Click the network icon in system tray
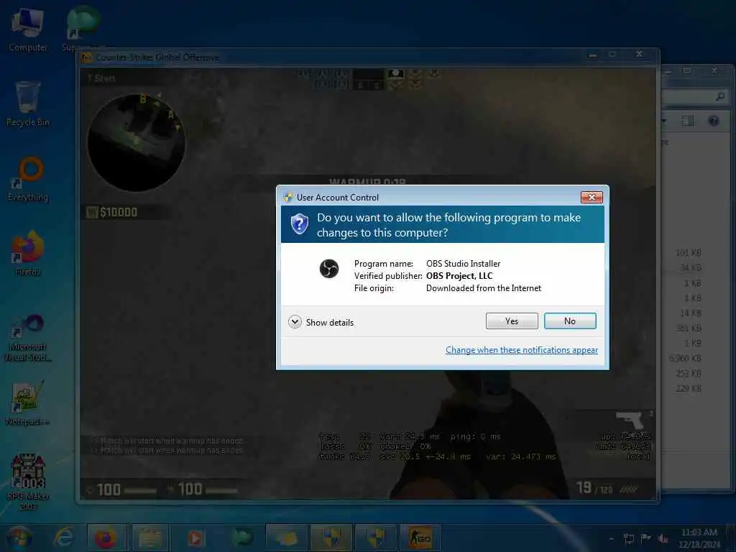 pos(629,538)
